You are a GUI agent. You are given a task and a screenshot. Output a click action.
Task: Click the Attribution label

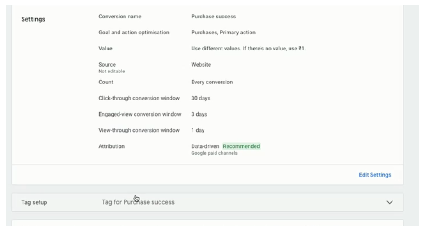click(111, 146)
